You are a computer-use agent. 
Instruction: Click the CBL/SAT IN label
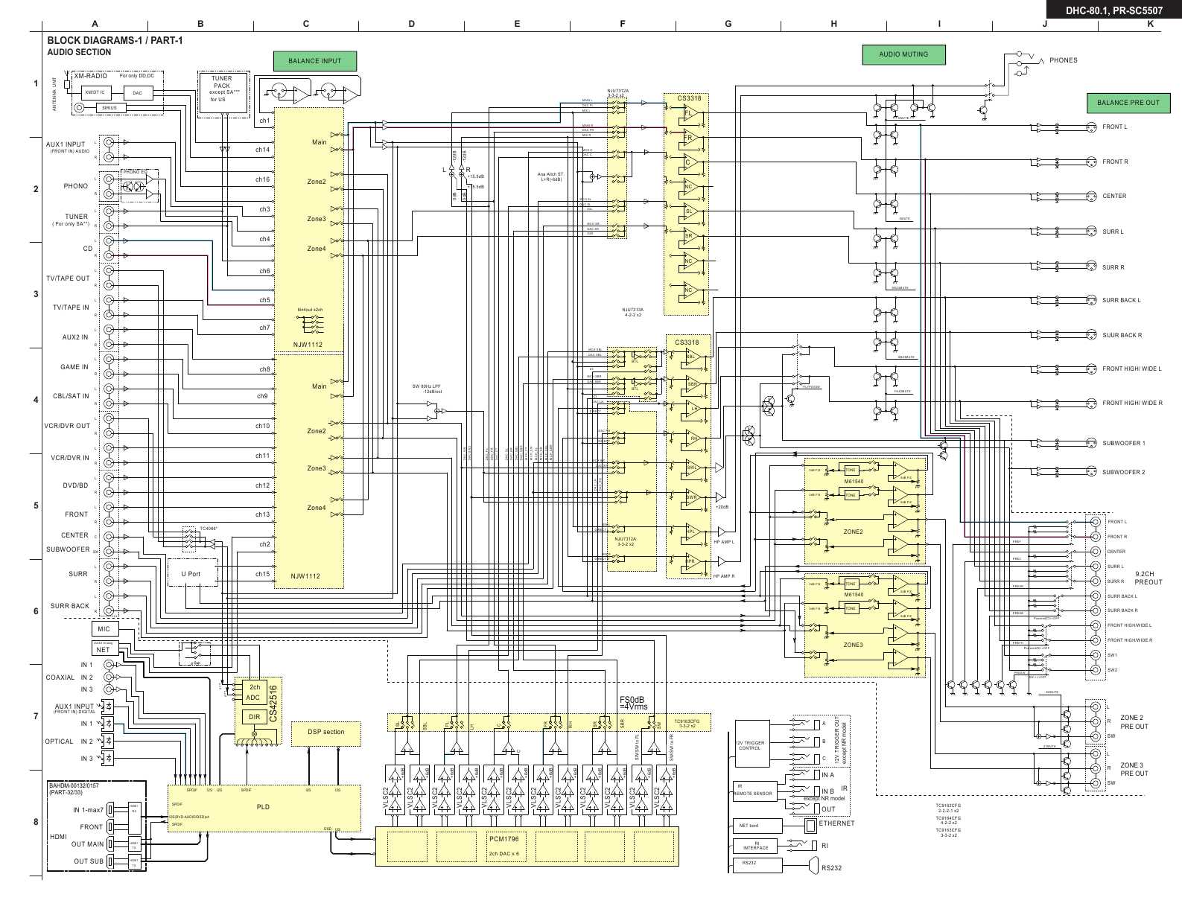(x=71, y=396)
